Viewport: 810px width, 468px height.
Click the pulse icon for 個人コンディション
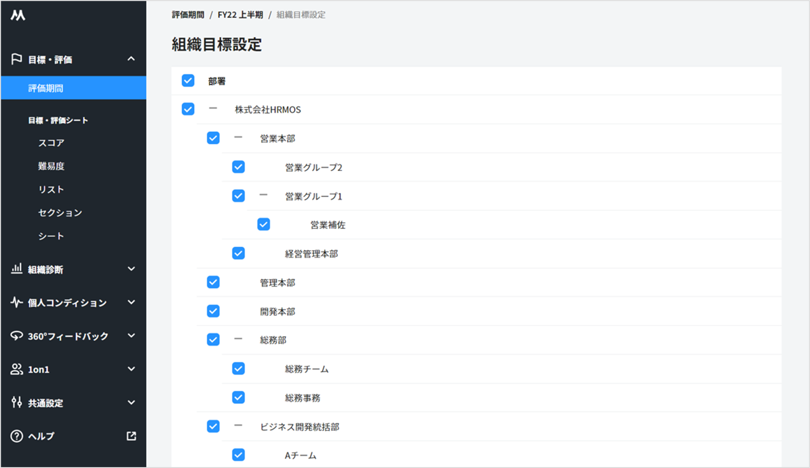[x=17, y=303]
